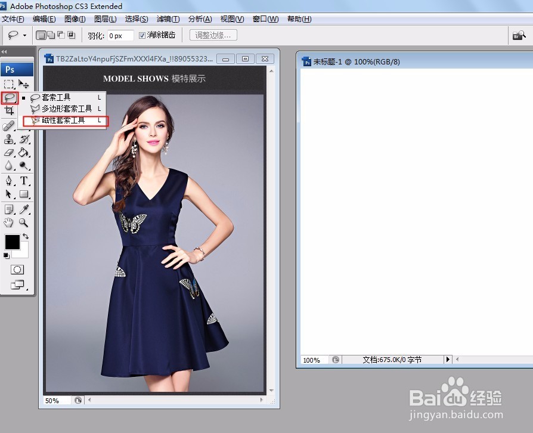Viewport: 533px width, 433px height.
Task: Click status icon next to 100%
Action: point(336,360)
